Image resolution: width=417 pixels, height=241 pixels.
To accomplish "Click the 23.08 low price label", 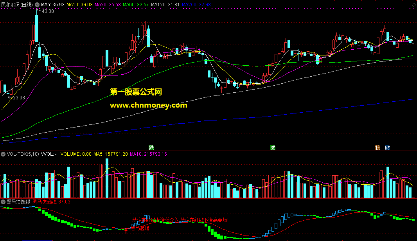I will tap(19, 98).
